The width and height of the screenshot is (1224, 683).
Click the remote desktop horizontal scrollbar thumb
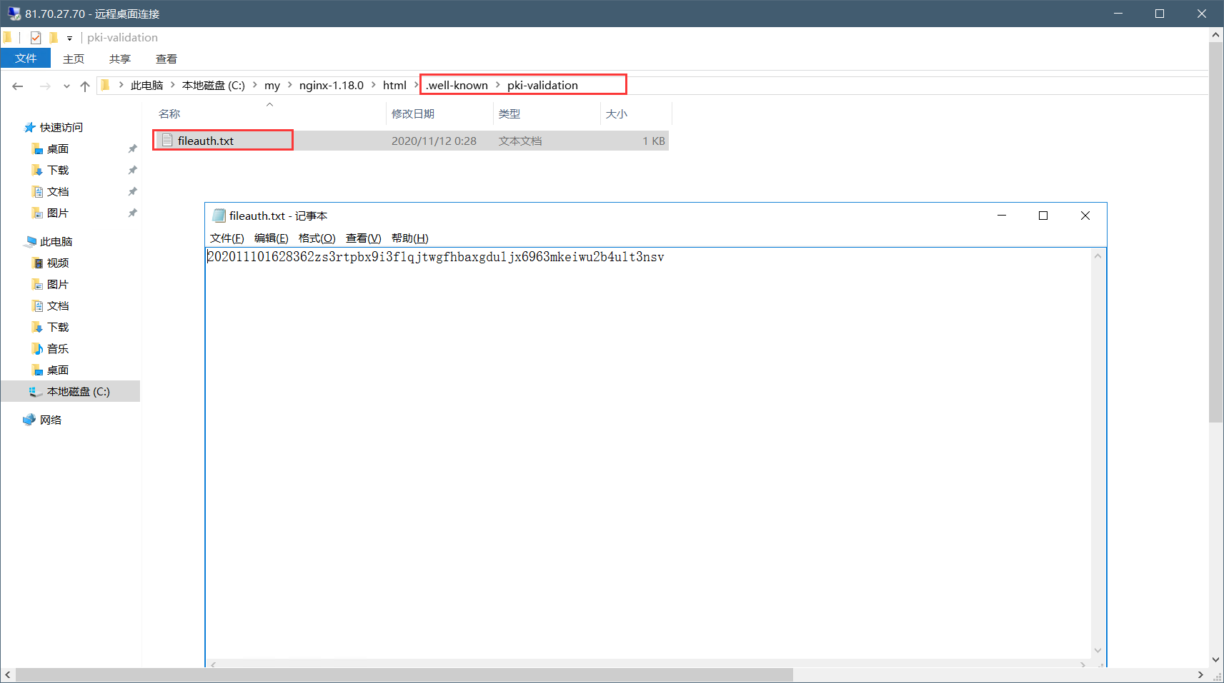pos(404,675)
